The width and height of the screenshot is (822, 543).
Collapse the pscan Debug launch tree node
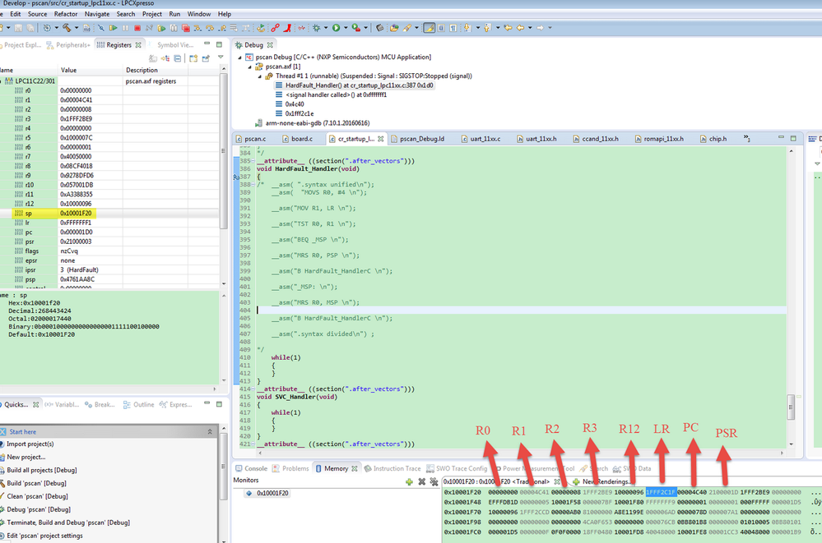coord(240,58)
